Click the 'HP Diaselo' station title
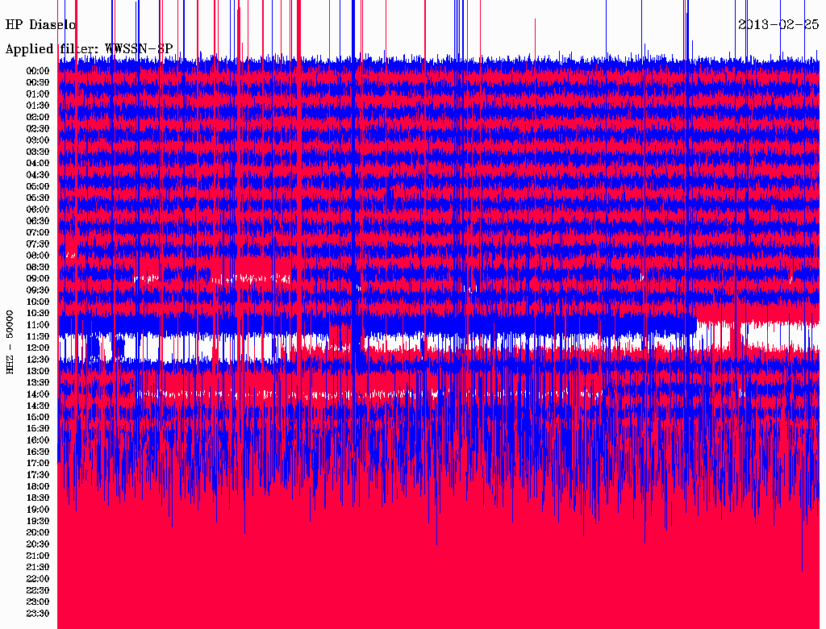The width and height of the screenshot is (826, 629). [x=40, y=25]
